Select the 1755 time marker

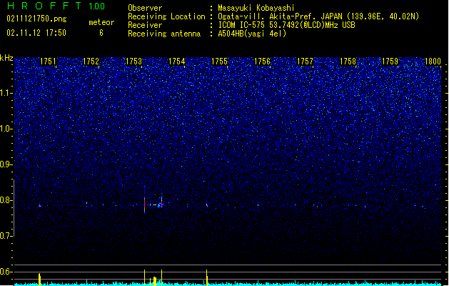coord(219,61)
